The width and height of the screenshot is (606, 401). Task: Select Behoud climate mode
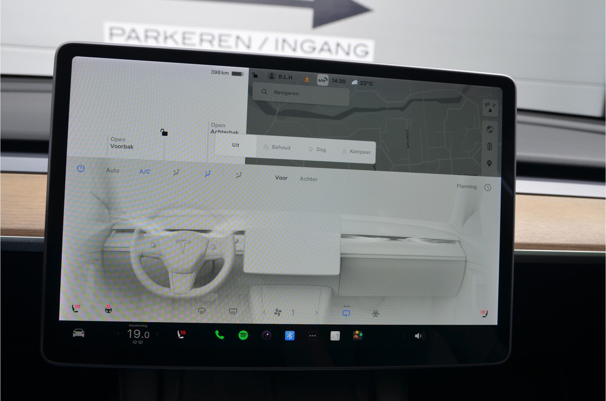[277, 147]
